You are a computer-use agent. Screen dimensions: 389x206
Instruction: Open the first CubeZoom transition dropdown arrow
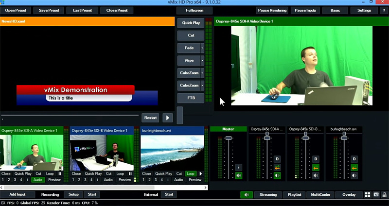tap(202, 73)
